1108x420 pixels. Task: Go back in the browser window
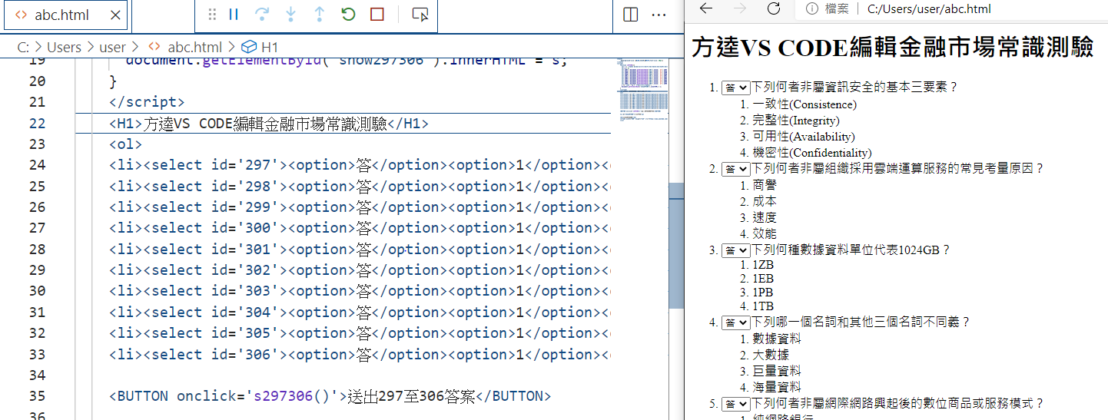pos(706,8)
